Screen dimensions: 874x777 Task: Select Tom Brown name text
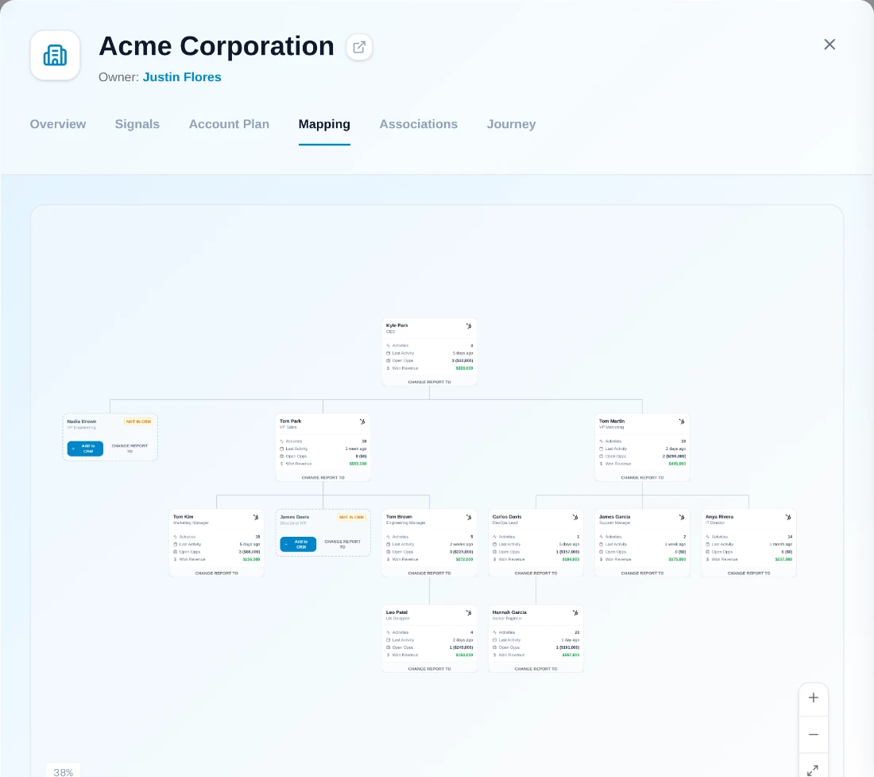pos(399,516)
